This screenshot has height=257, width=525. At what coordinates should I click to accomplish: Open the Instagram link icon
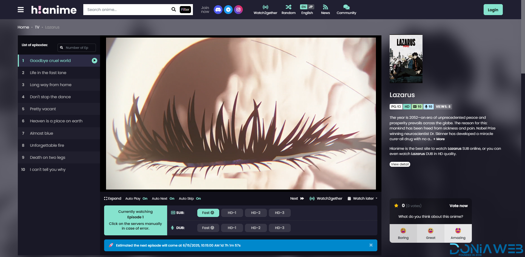(238, 10)
